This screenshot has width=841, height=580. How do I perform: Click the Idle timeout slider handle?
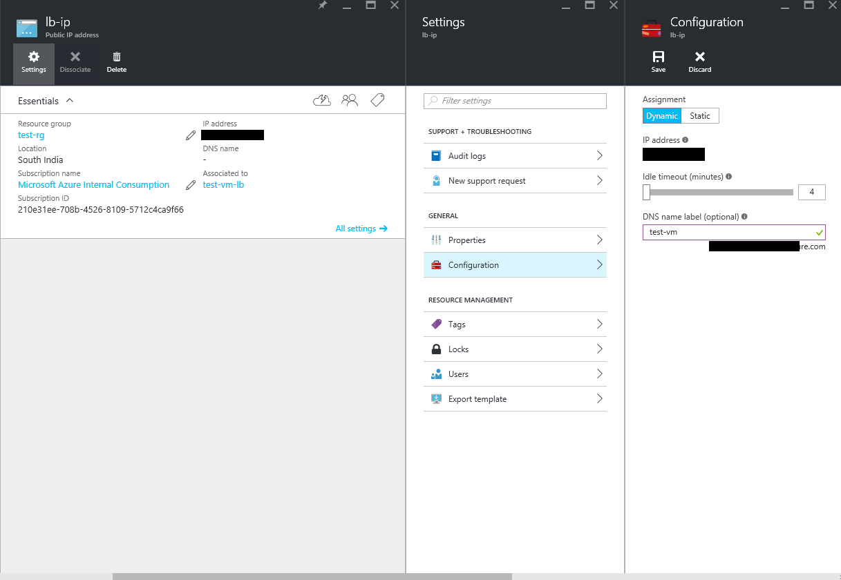646,192
